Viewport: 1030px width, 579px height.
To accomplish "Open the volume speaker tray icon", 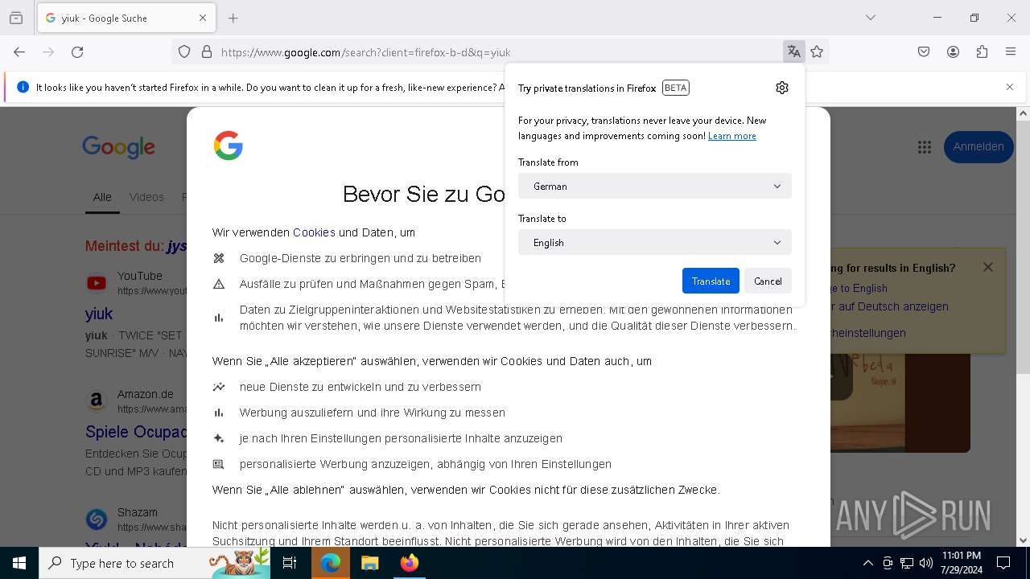I will [x=926, y=563].
